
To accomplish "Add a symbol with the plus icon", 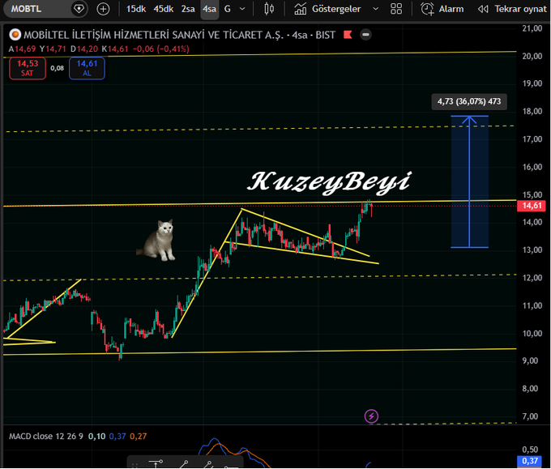I will (103, 9).
